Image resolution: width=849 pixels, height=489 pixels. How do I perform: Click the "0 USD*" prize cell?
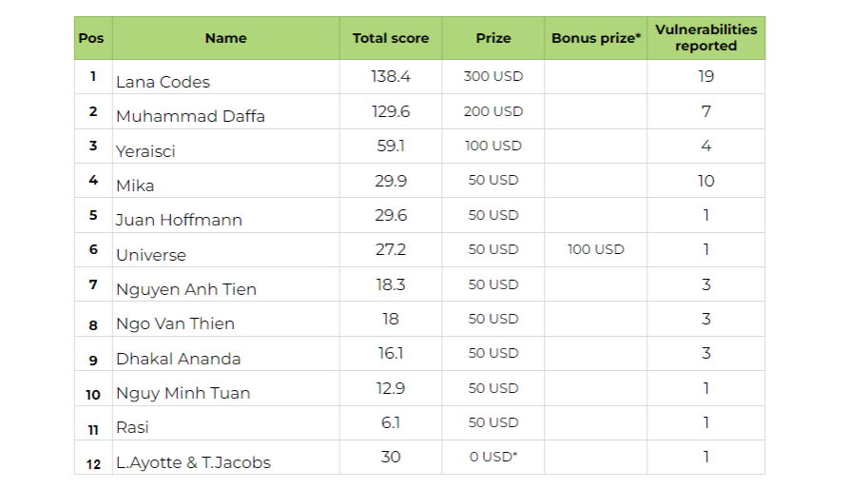click(493, 457)
